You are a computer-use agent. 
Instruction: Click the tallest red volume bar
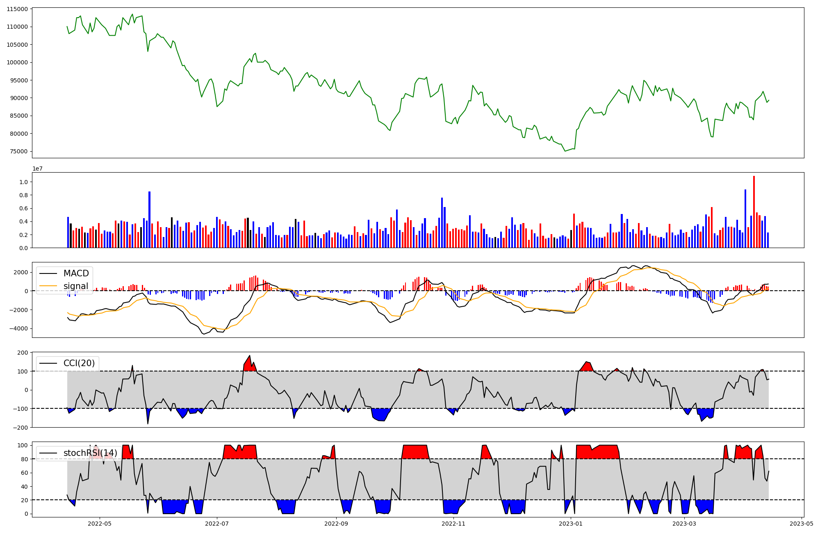pyautogui.click(x=754, y=211)
